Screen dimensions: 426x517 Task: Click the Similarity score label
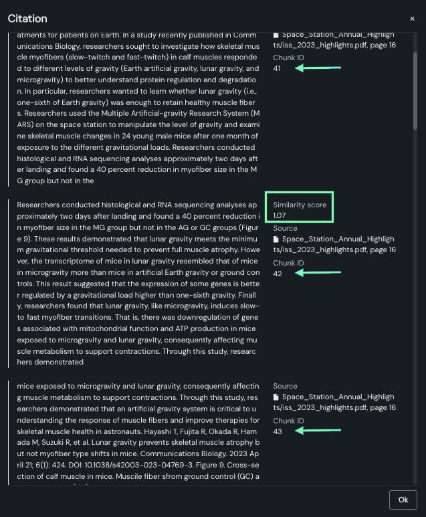tap(300, 205)
